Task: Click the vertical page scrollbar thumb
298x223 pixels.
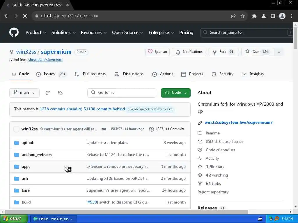Action: 295,38
